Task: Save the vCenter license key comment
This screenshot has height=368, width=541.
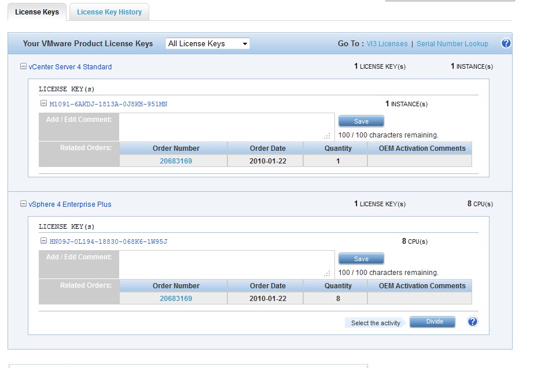Action: (x=361, y=121)
